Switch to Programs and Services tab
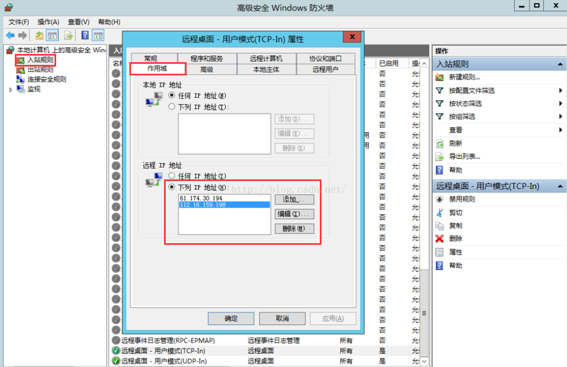Screen dimensions: 567x367 [x=207, y=58]
